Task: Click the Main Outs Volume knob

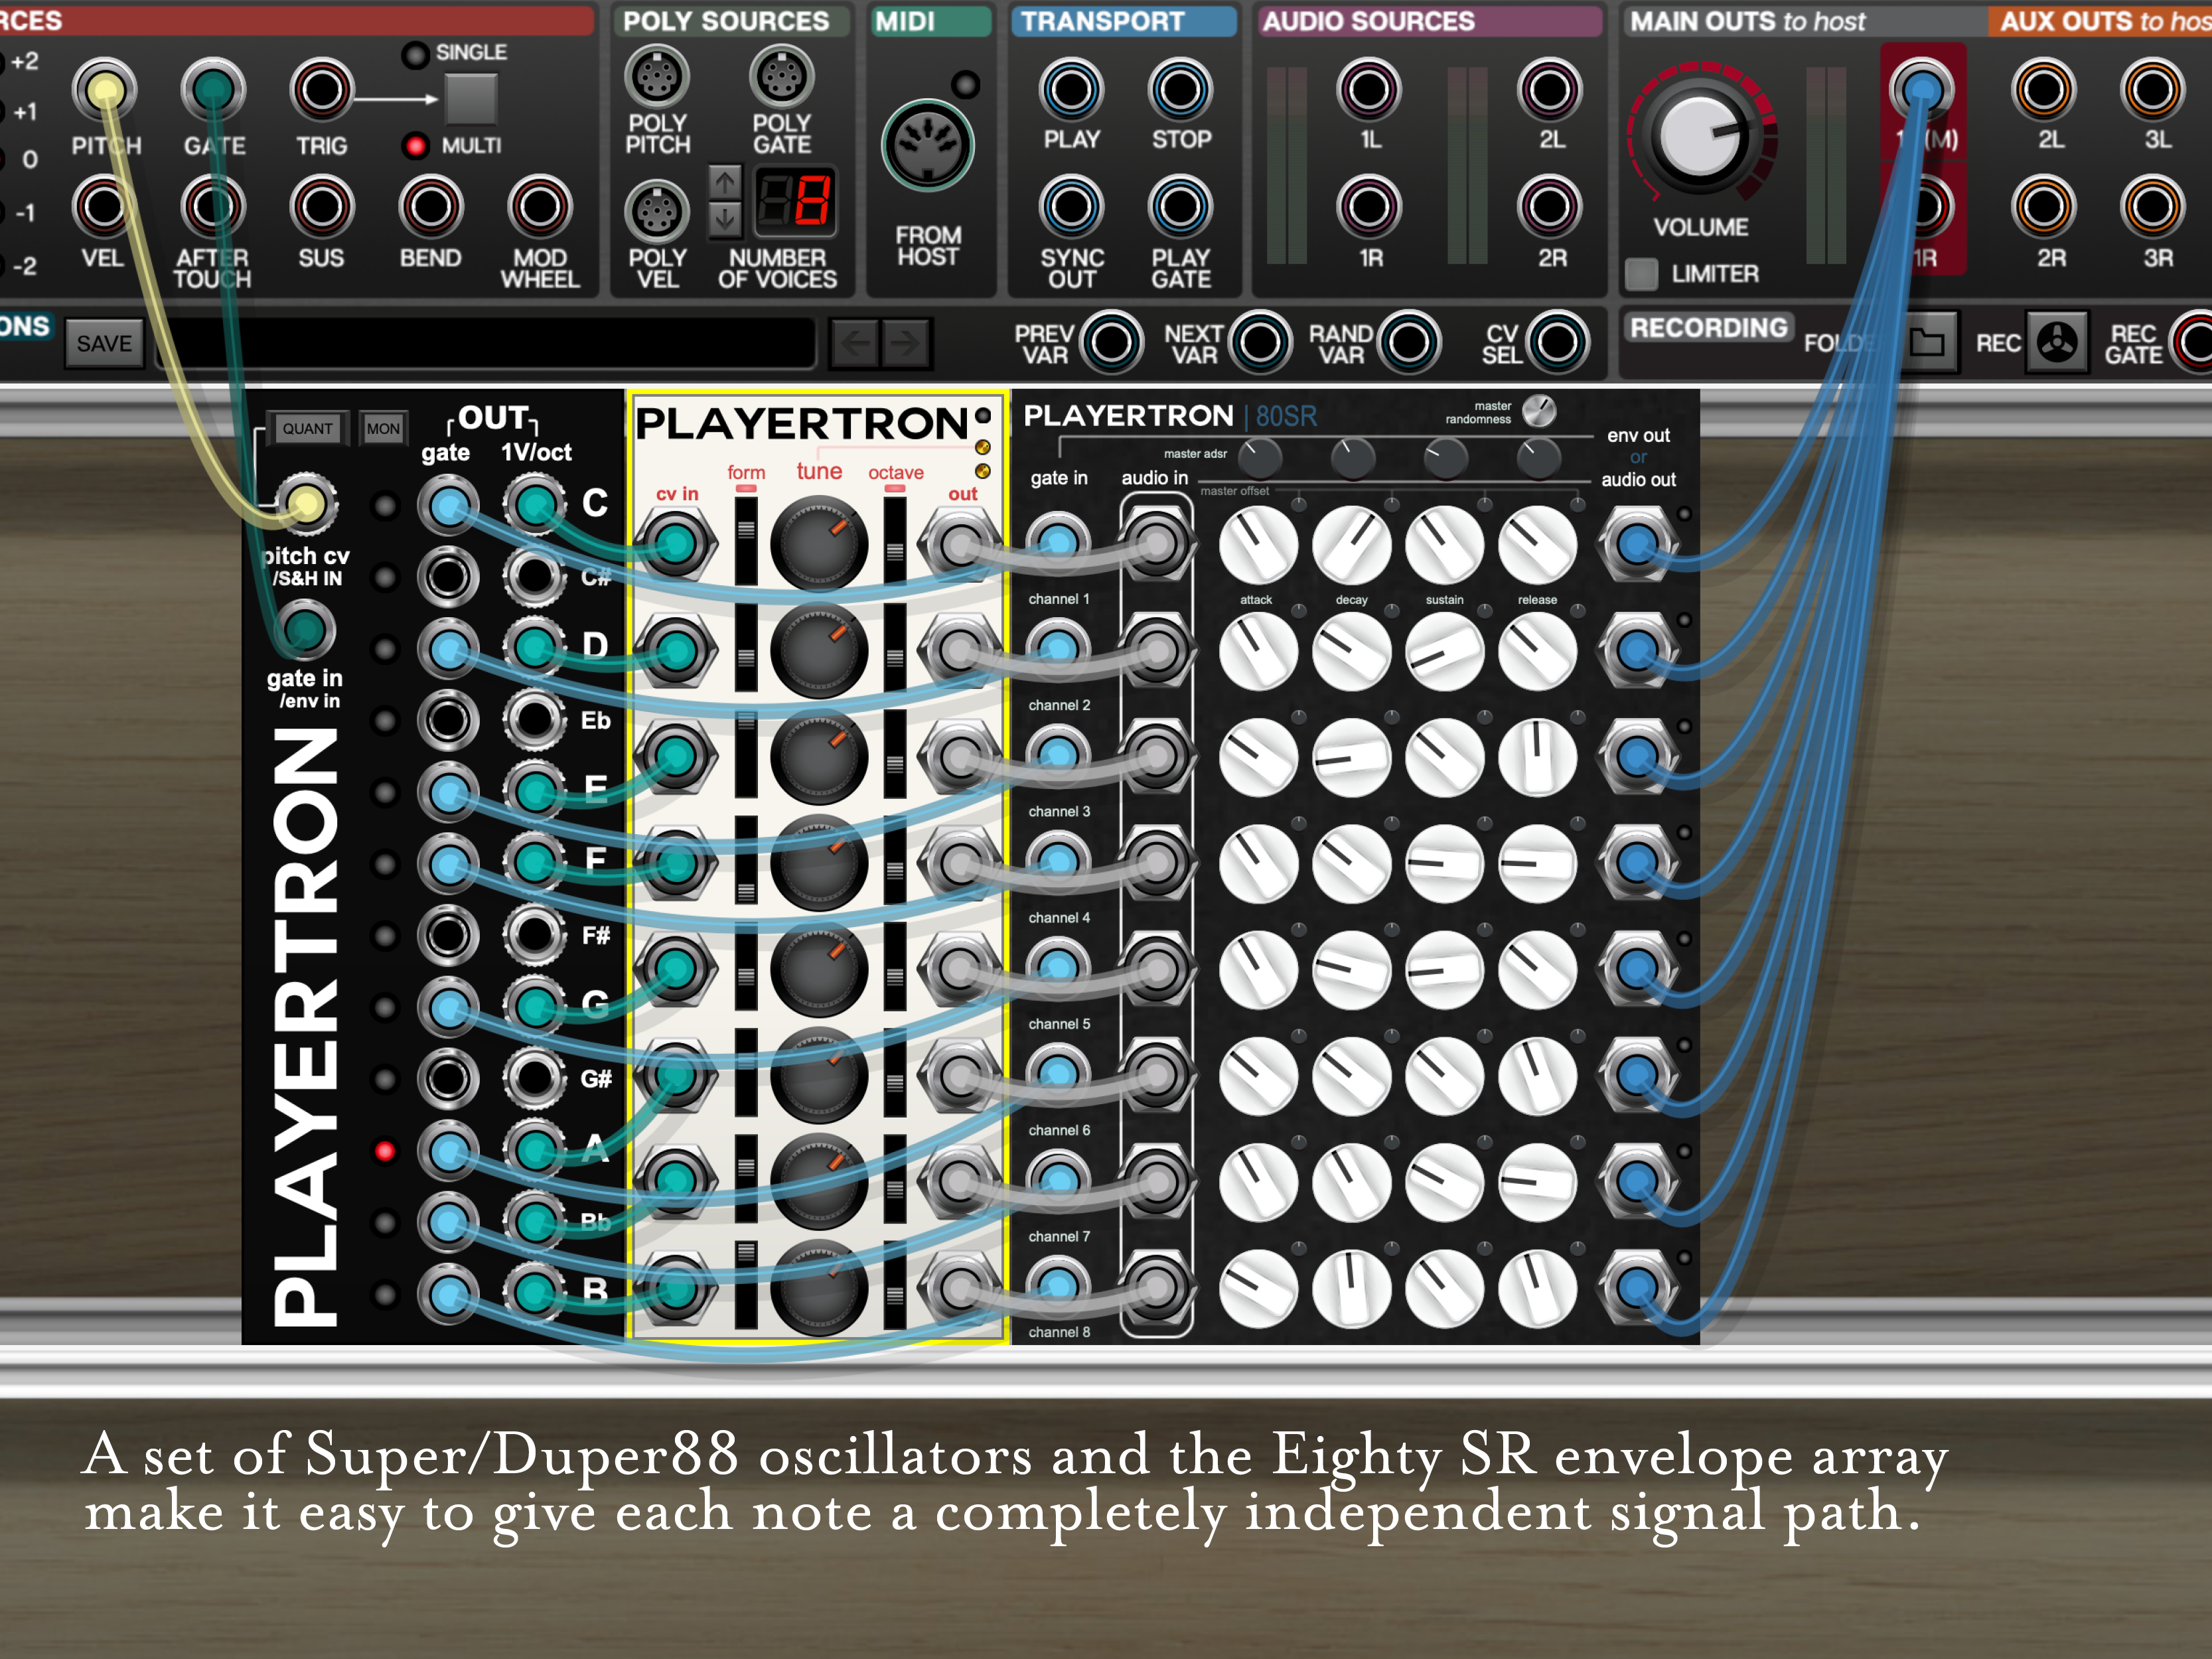Action: [1700, 136]
